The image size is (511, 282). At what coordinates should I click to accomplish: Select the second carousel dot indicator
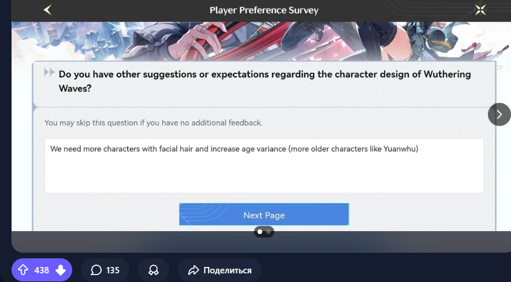click(x=268, y=232)
